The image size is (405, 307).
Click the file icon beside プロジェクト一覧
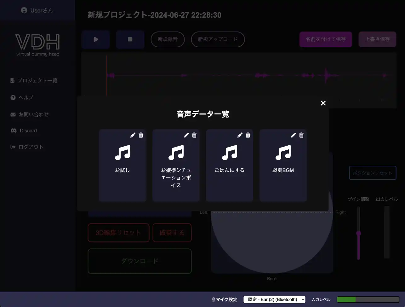(12, 81)
